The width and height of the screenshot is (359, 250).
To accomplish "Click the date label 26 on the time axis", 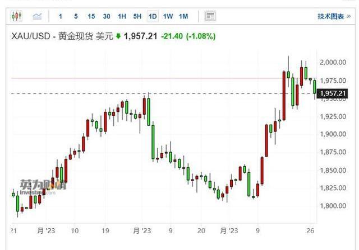I will [310, 231].
